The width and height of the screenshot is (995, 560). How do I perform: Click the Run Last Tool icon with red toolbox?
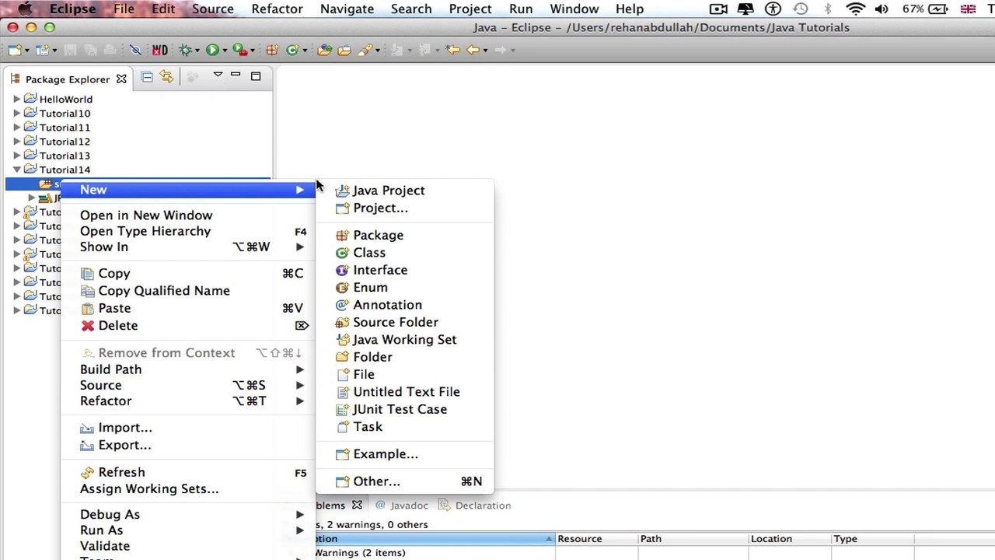[x=239, y=50]
